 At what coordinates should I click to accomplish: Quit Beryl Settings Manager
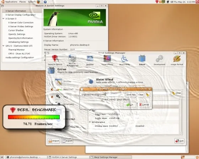179,141
